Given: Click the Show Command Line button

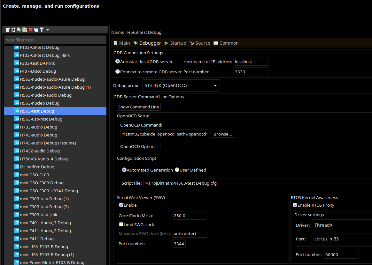Looking at the screenshot, I should point(139,107).
